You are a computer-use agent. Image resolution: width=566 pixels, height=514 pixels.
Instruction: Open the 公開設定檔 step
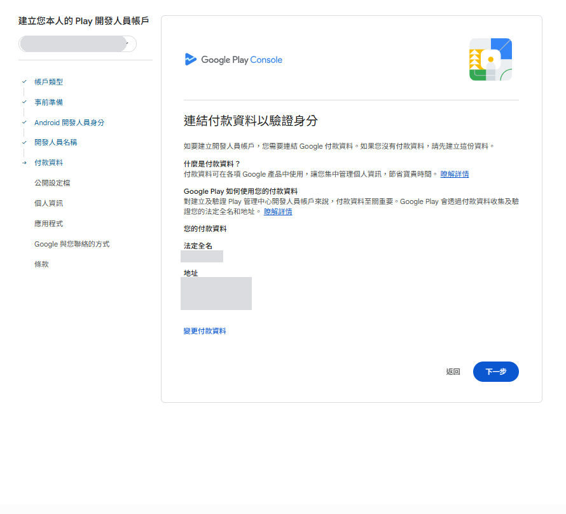pos(52,183)
